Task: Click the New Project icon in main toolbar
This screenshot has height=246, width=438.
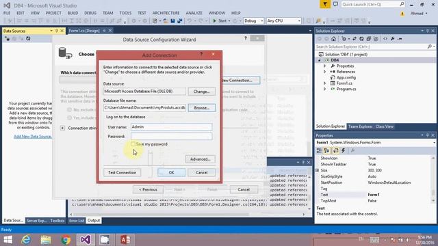Action: pos(155,21)
